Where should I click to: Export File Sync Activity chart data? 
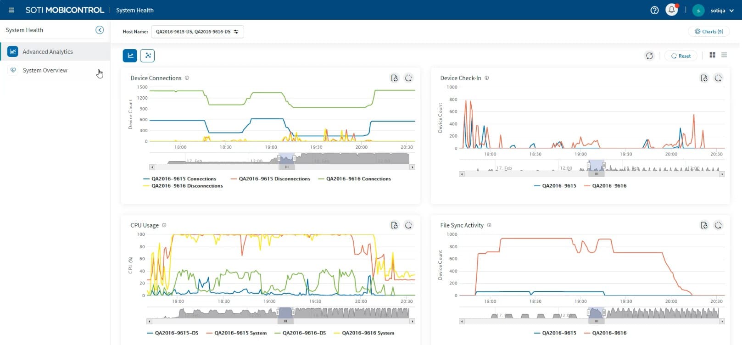(704, 225)
